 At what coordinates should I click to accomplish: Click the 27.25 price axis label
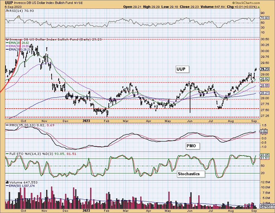(265, 116)
